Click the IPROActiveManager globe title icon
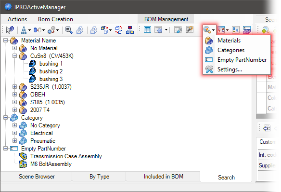 pyautogui.click(x=9, y=7)
